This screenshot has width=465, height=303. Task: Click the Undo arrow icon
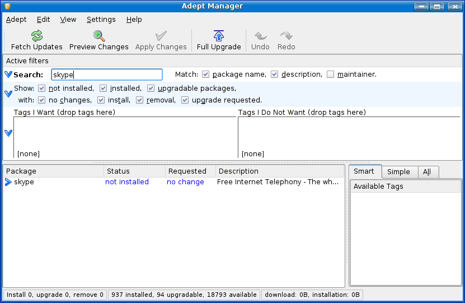point(260,36)
